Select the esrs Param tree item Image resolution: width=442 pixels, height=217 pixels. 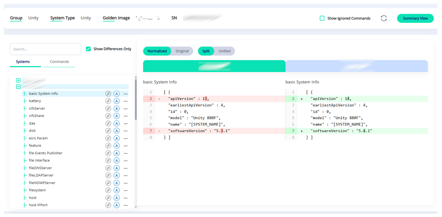[x=38, y=138]
